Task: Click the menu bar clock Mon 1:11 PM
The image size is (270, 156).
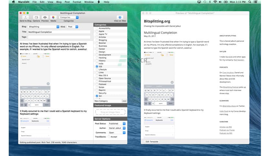Action: 238,2
